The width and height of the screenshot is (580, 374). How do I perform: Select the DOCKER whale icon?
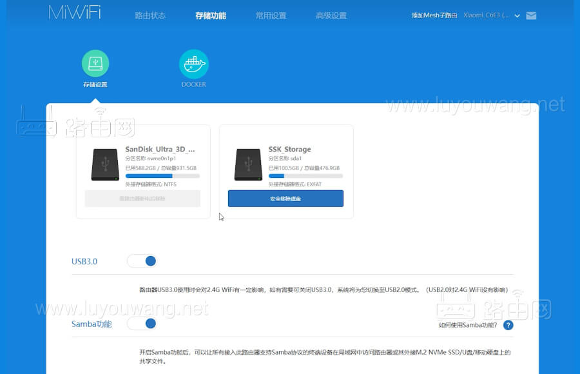point(193,62)
